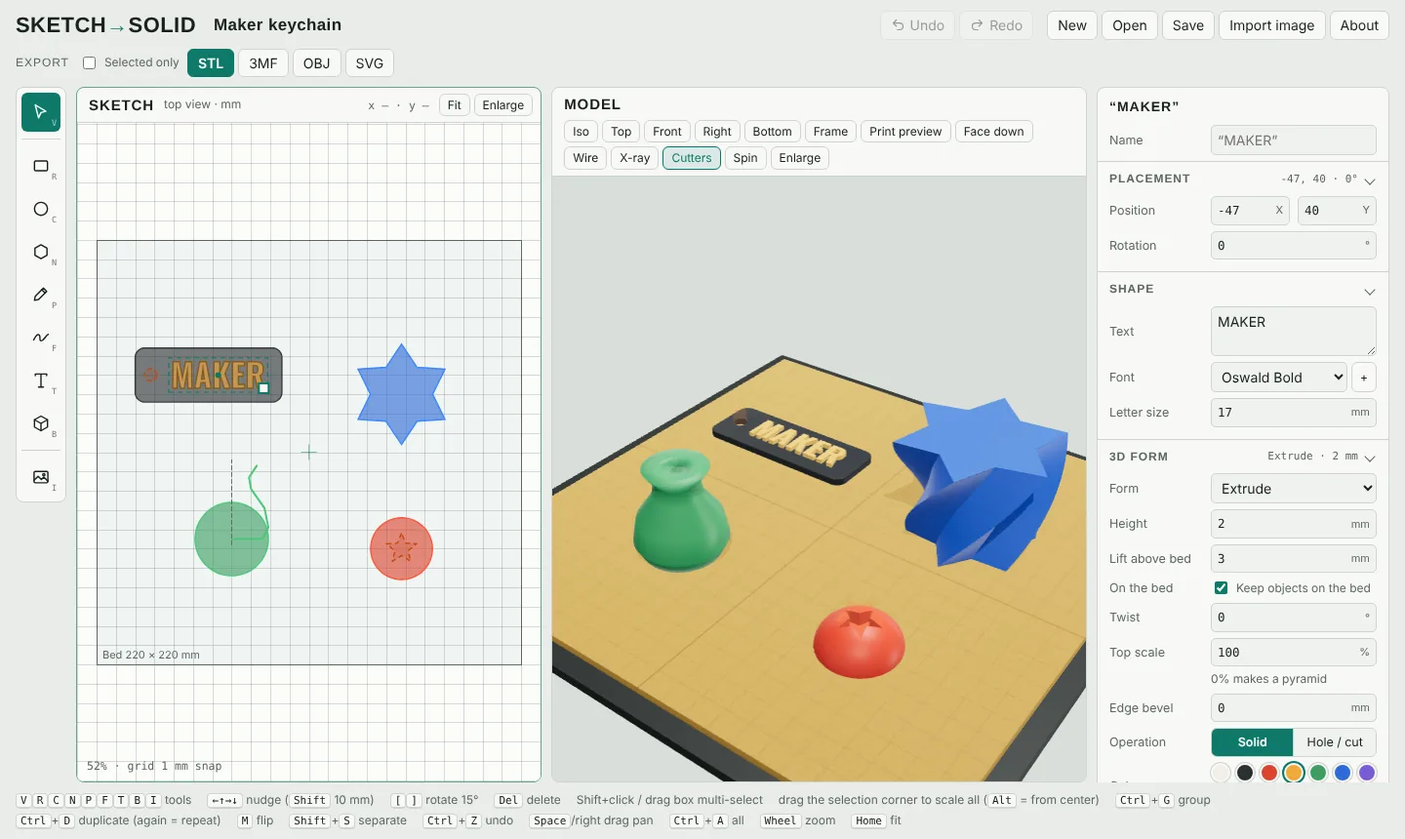Image resolution: width=1405 pixels, height=839 pixels.
Task: Pick the purple color swatch
Action: [x=1367, y=773]
